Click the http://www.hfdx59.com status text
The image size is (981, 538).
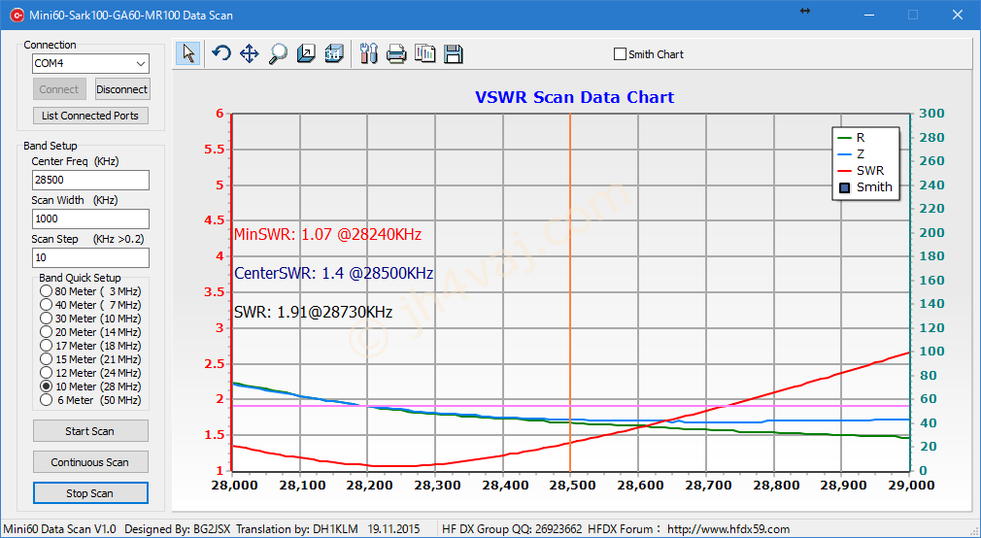pos(728,529)
